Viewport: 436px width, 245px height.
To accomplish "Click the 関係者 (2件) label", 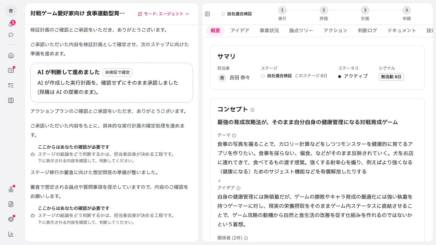I will [230, 238].
